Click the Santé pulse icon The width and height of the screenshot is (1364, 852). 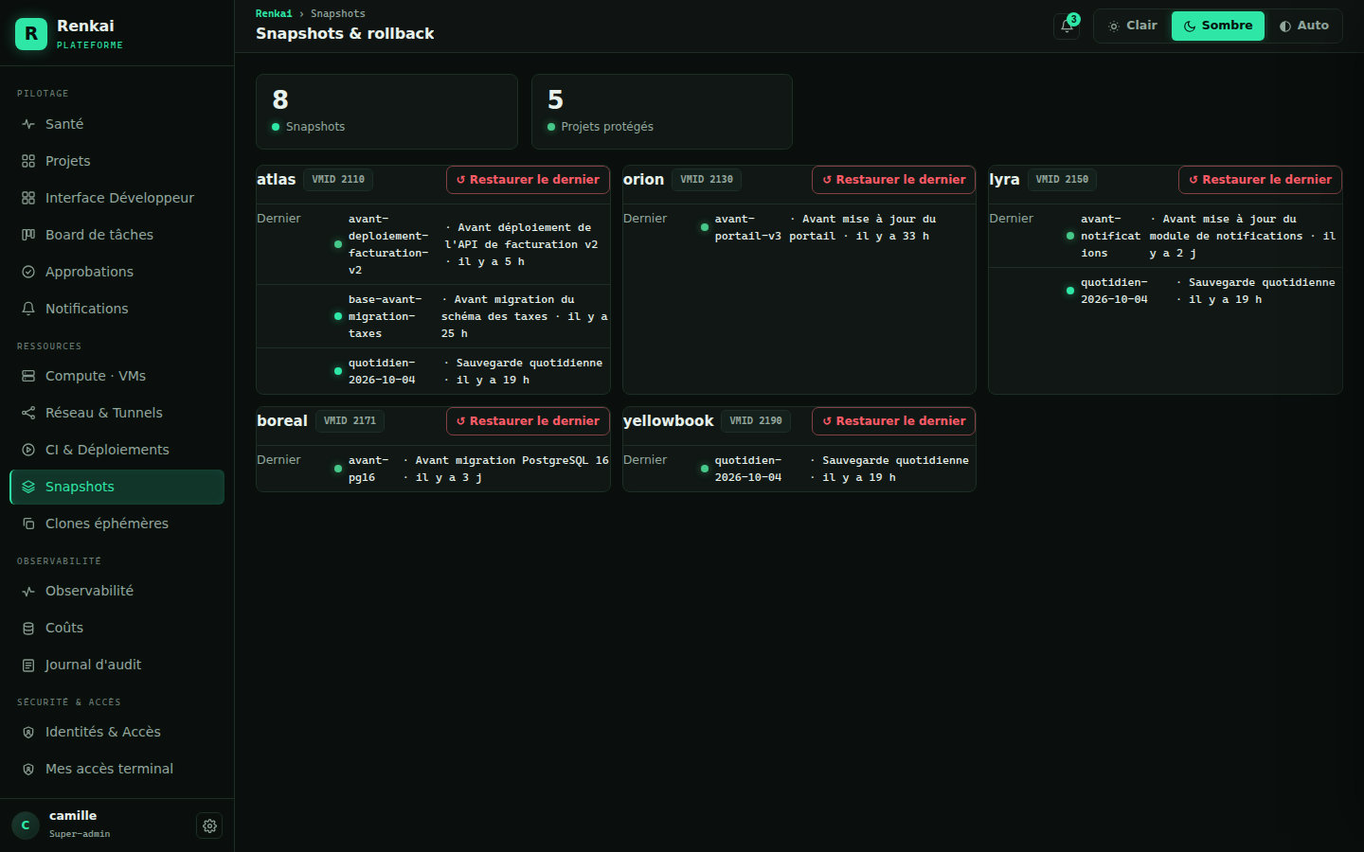coord(28,124)
